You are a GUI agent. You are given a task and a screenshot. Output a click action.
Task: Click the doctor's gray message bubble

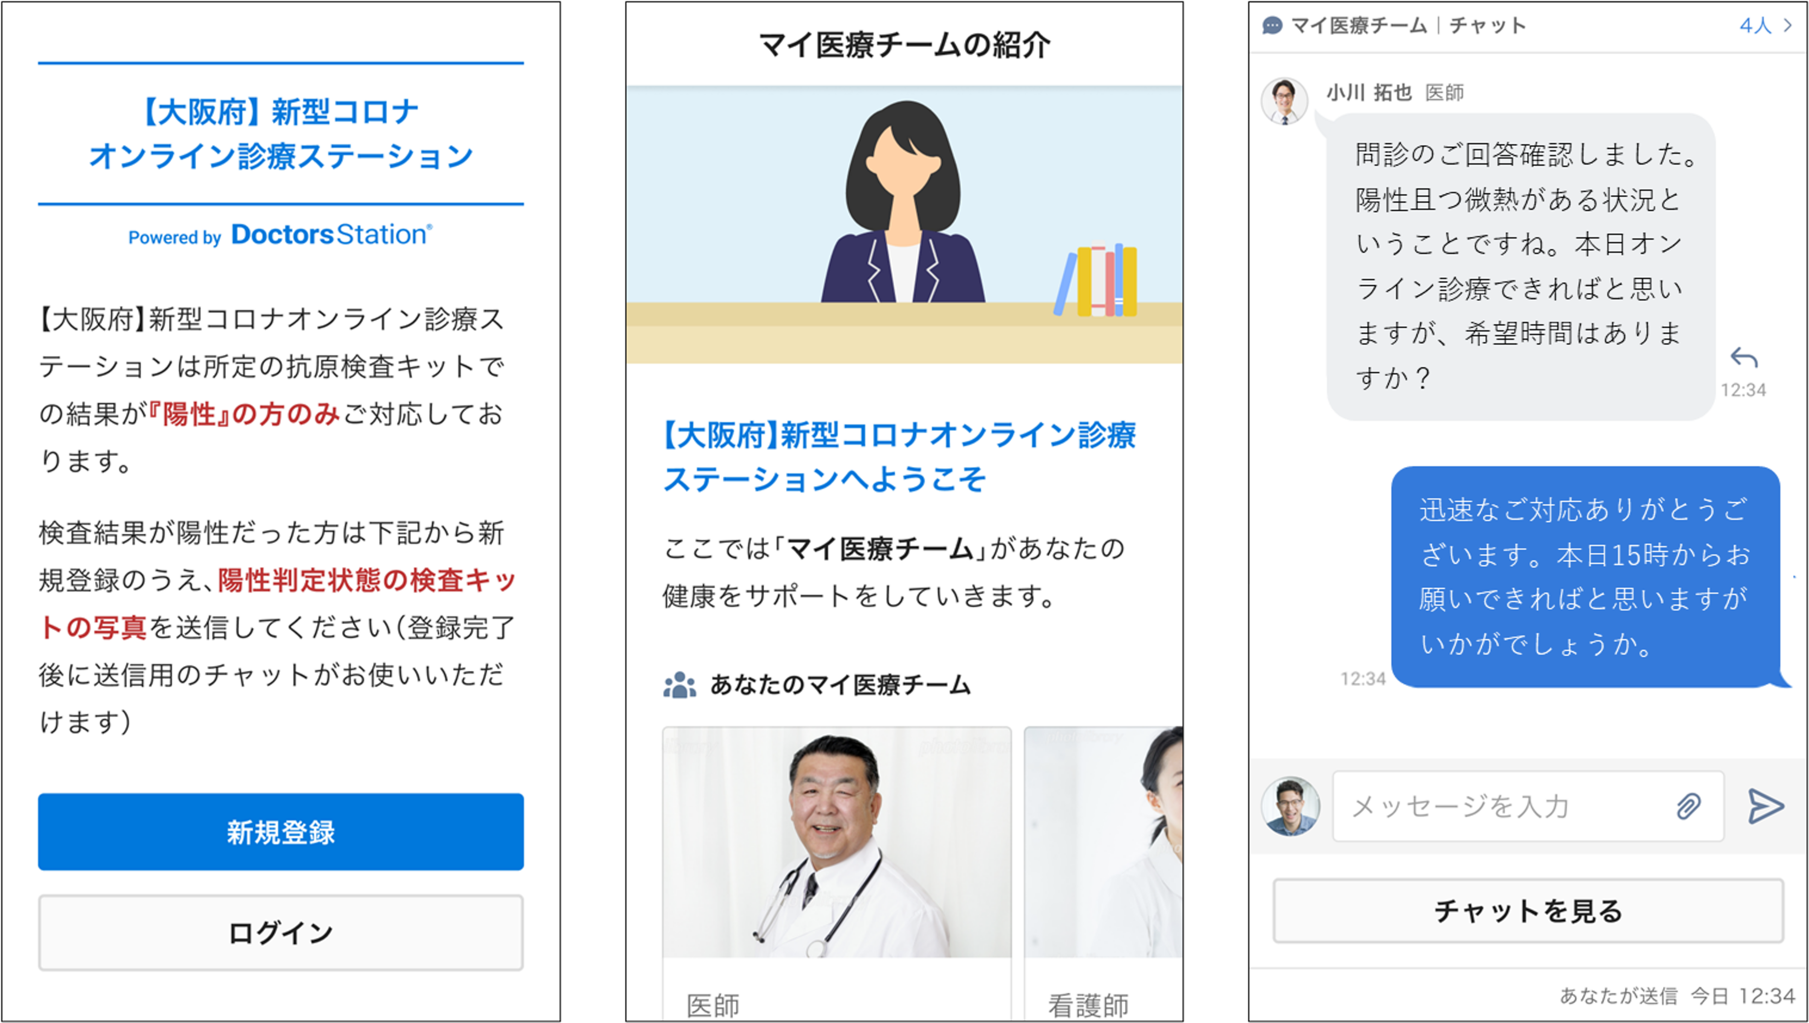1521,267
